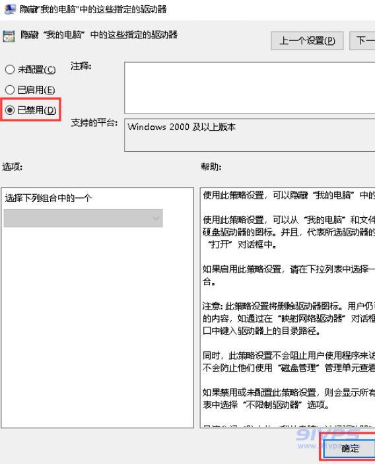375x464 pixels.
Task: Click the window title text
Action: 93,9
